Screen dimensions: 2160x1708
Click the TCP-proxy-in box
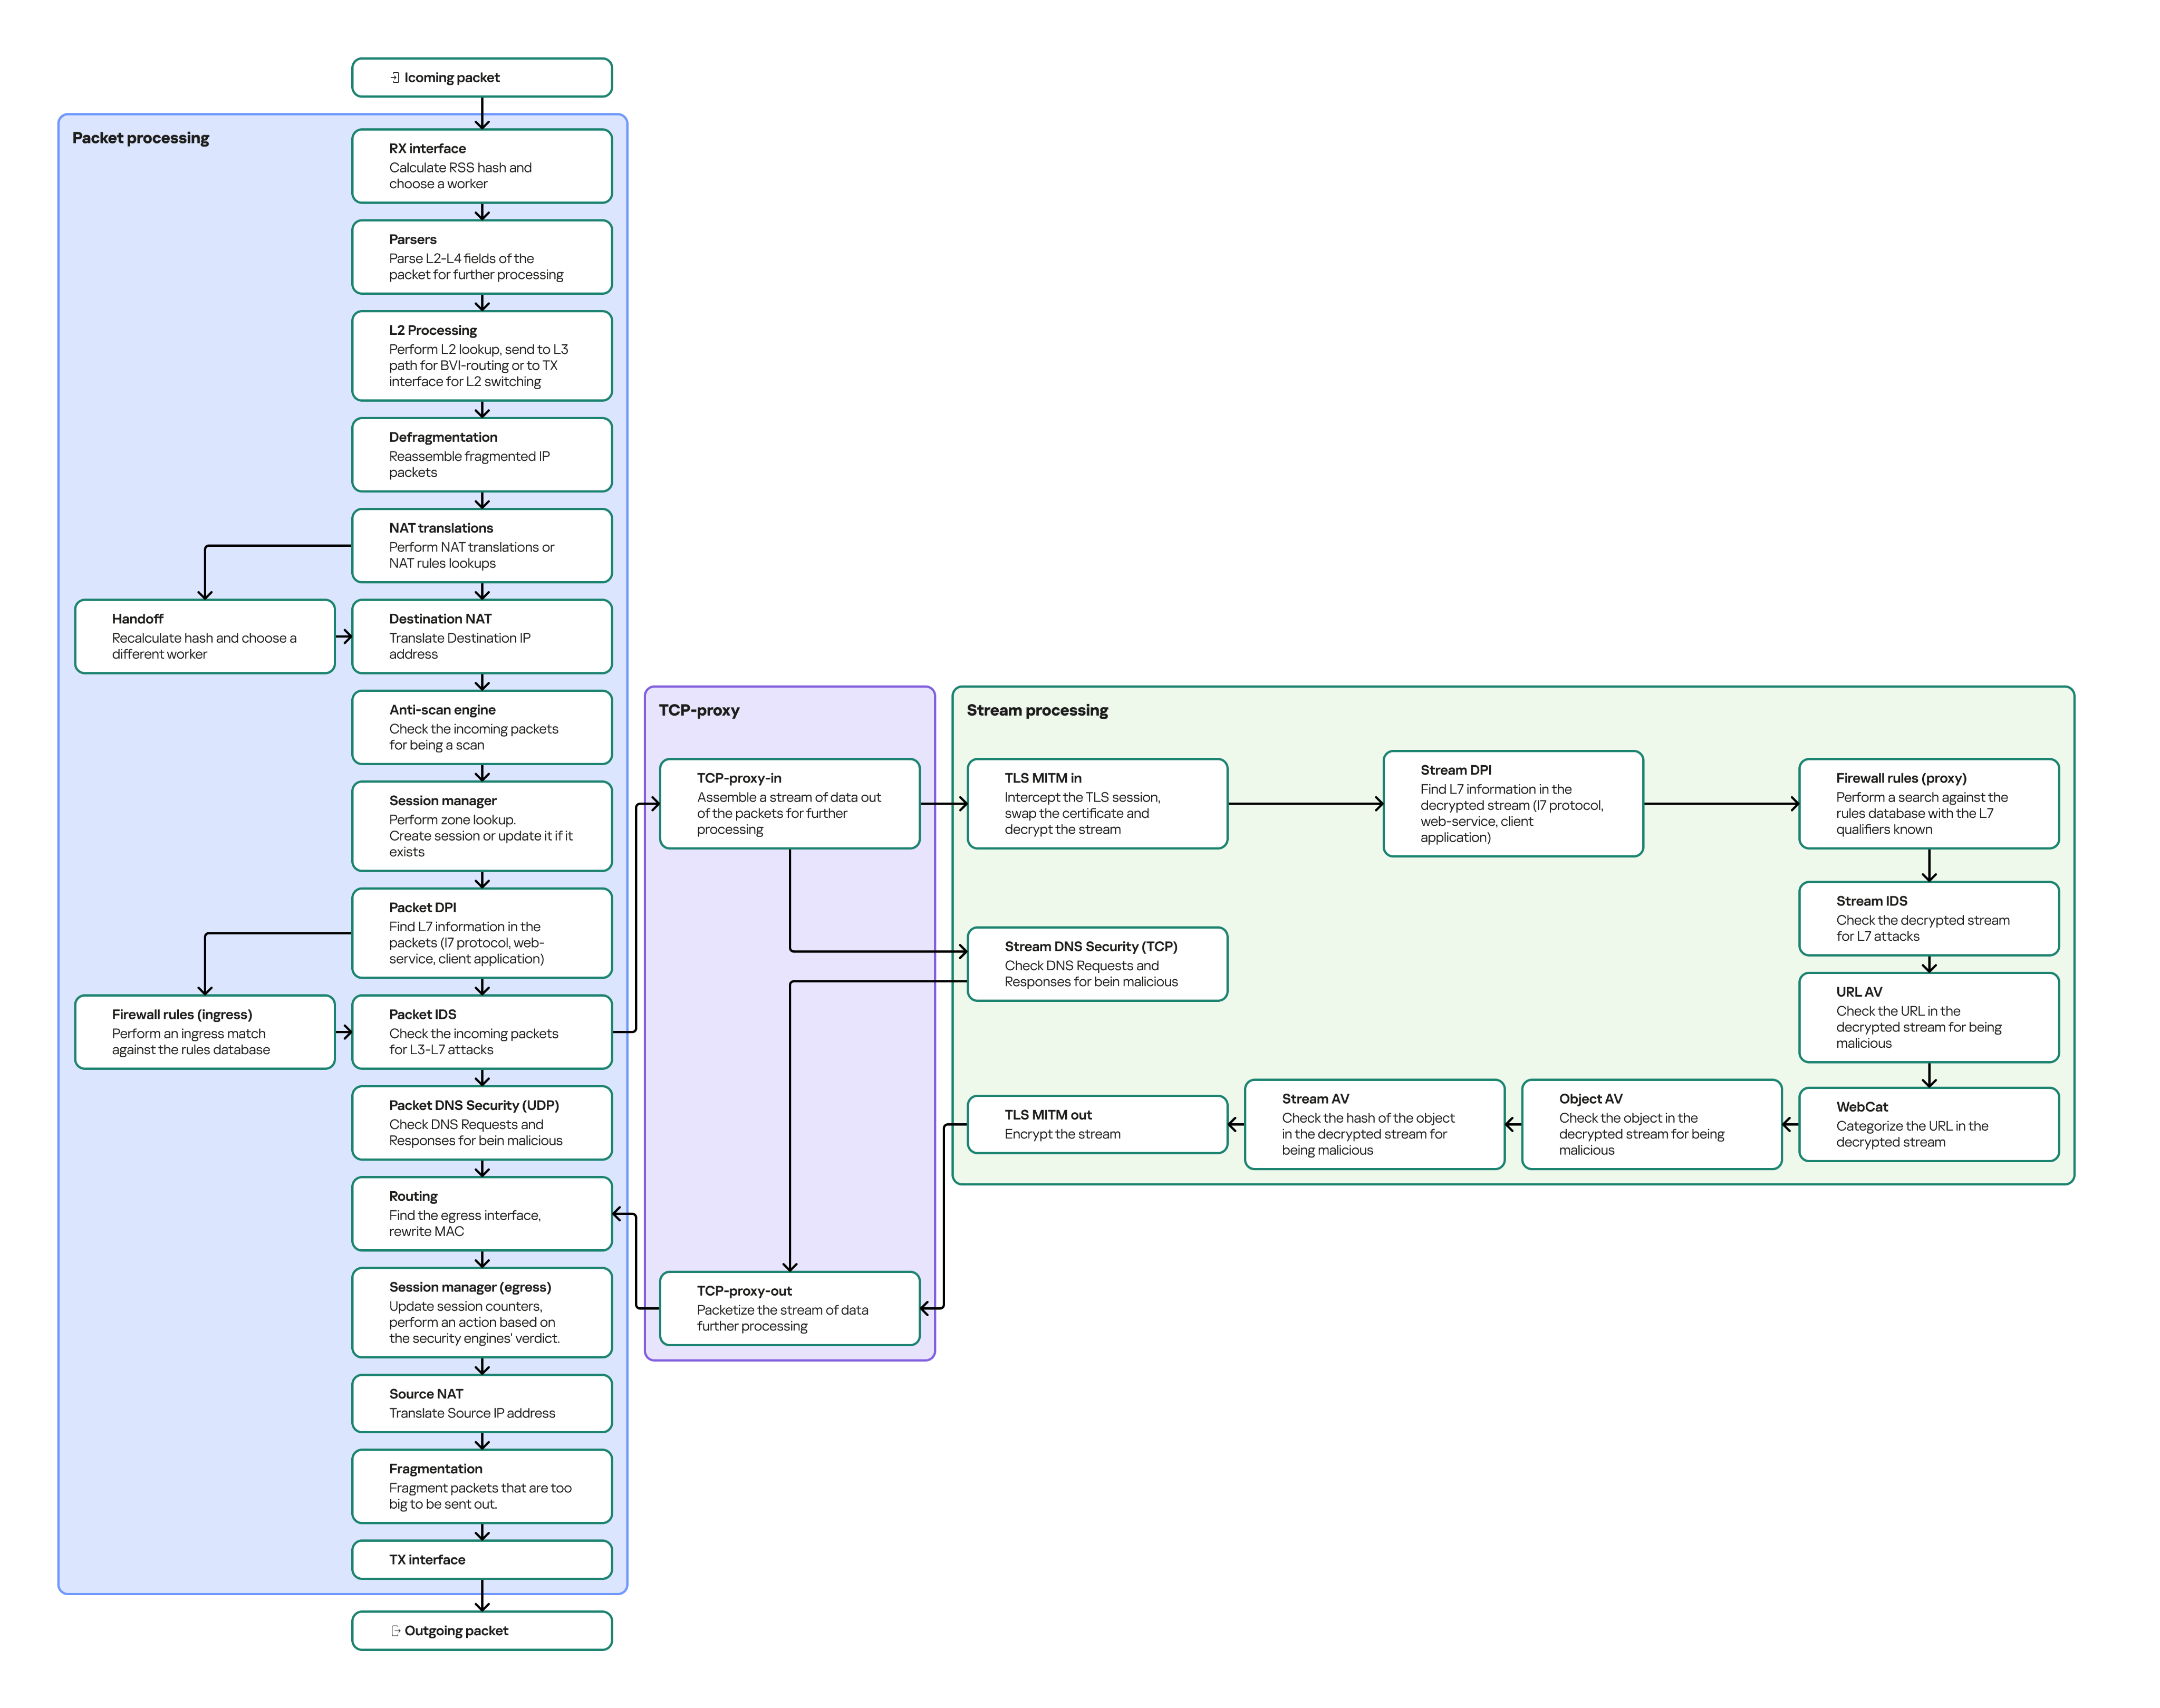coord(790,804)
